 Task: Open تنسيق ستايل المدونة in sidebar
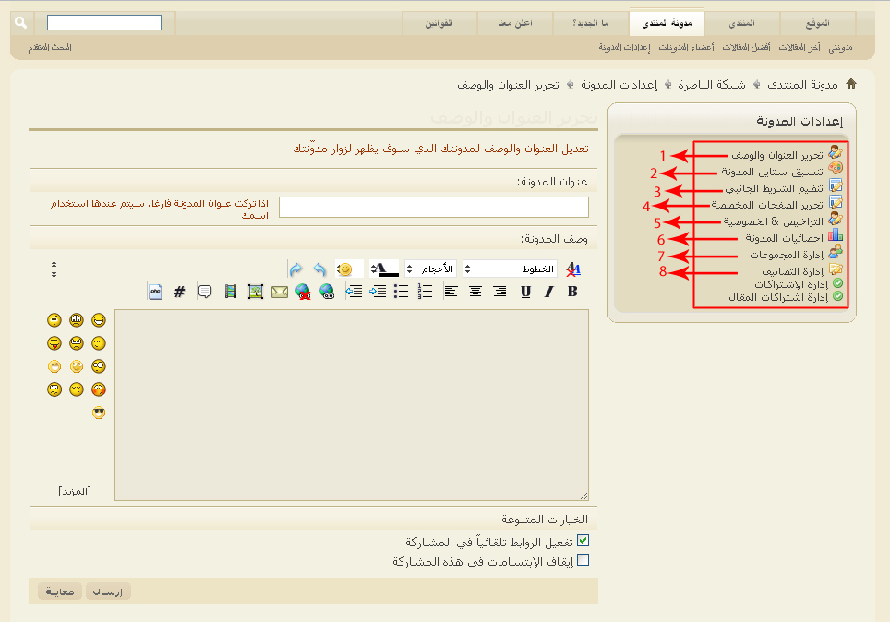(x=772, y=172)
